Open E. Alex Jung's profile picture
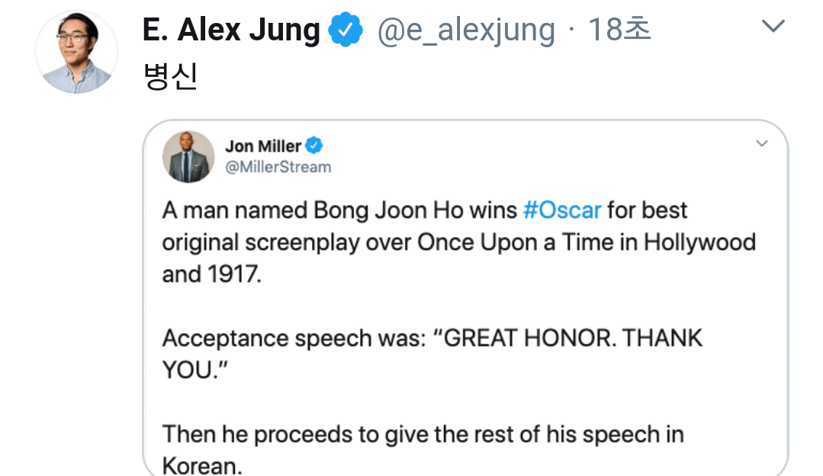The height and width of the screenshot is (476, 823). pos(76,52)
